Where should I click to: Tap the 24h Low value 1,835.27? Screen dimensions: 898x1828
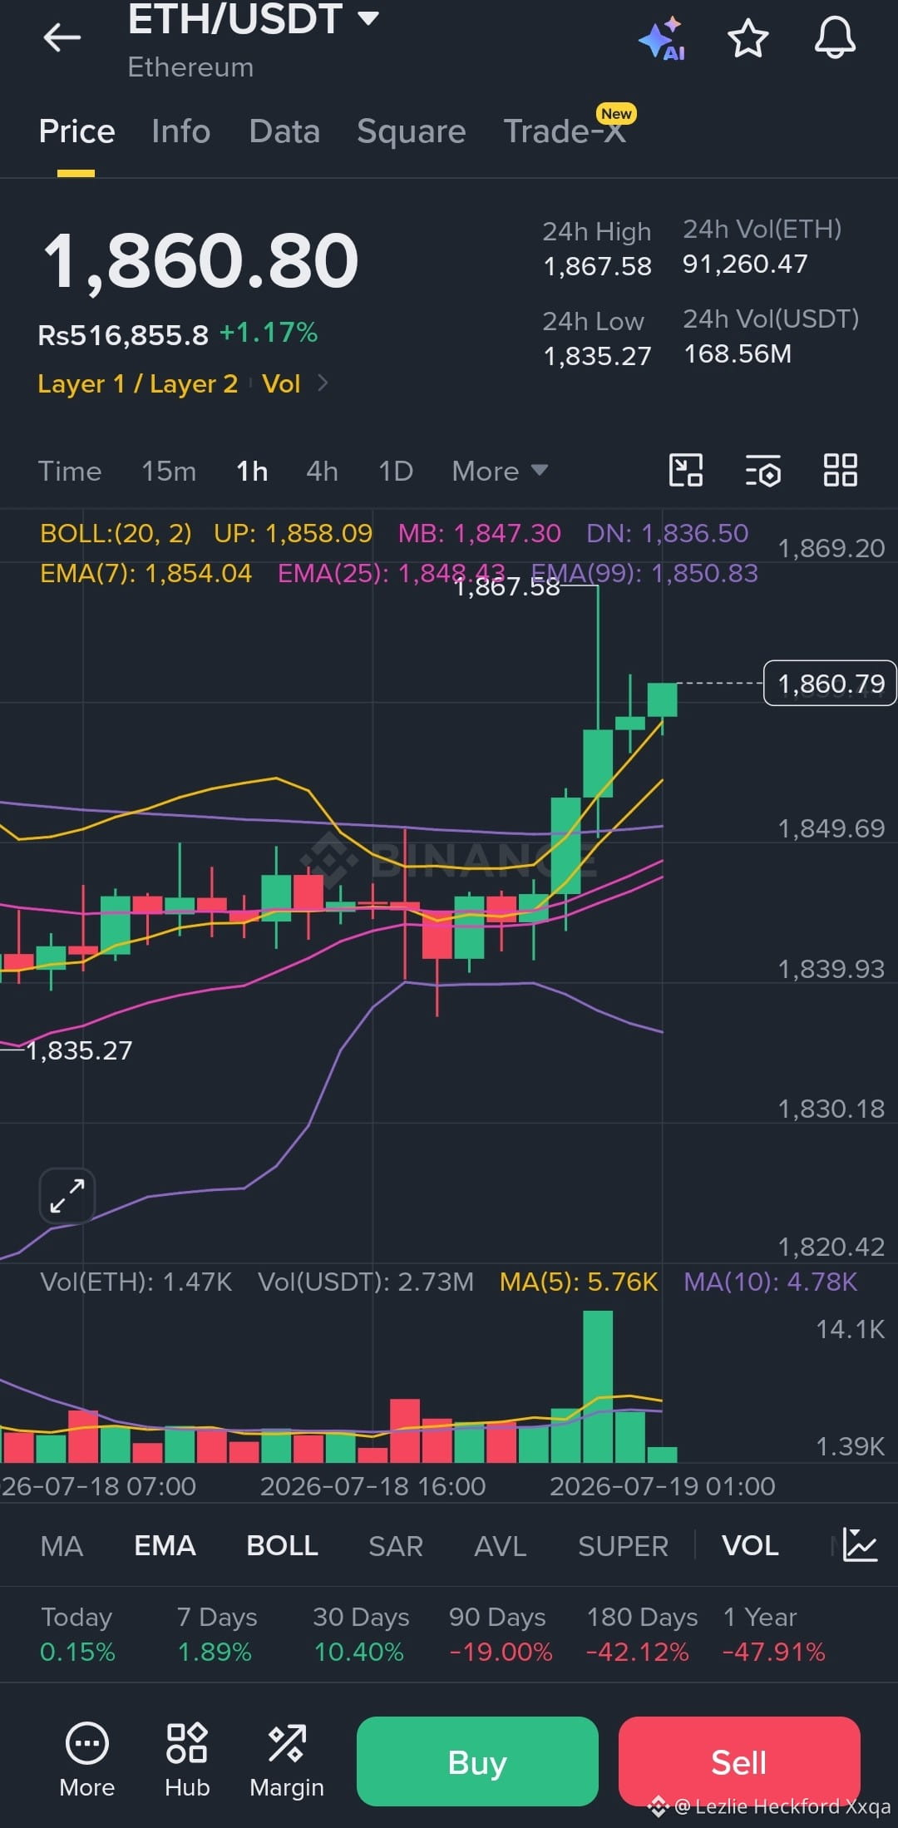pyautogui.click(x=597, y=356)
